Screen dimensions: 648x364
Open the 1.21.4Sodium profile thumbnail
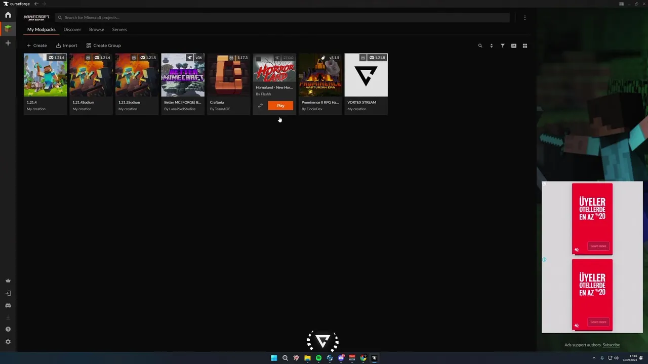tap(91, 75)
